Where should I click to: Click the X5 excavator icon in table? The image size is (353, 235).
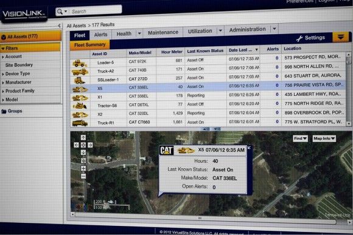coord(80,89)
